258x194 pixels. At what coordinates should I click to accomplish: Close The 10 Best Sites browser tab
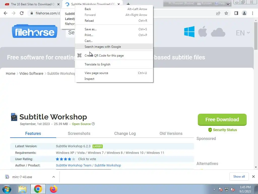tap(58, 4)
